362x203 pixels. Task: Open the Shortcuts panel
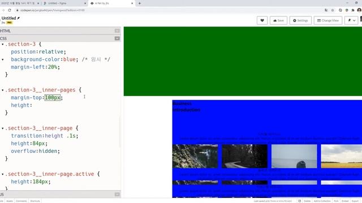click(35, 201)
